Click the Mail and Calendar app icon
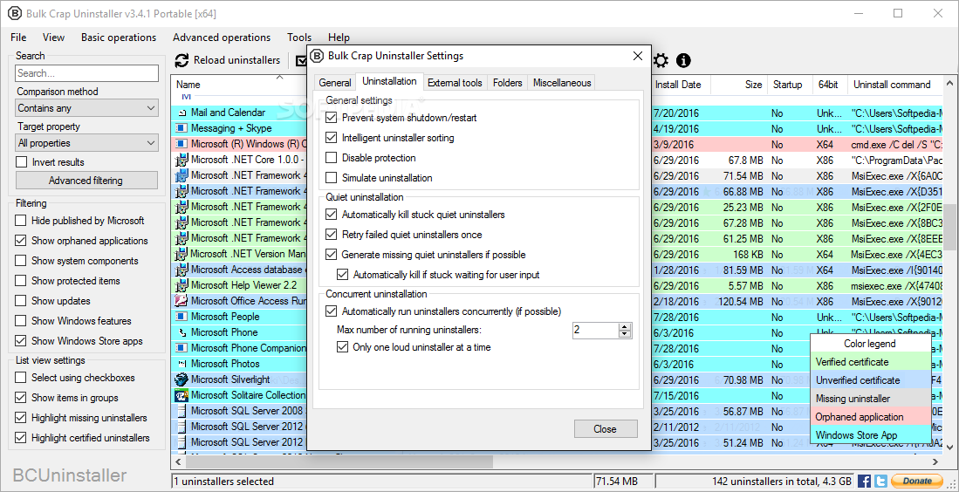This screenshot has height=492, width=959. coord(182,113)
